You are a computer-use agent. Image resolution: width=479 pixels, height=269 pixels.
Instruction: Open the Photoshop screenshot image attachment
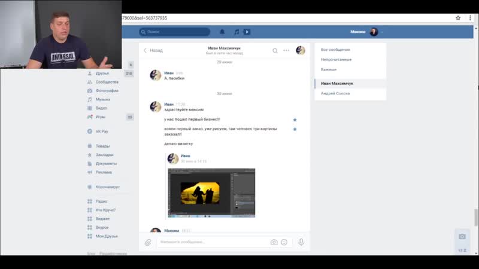(x=211, y=192)
